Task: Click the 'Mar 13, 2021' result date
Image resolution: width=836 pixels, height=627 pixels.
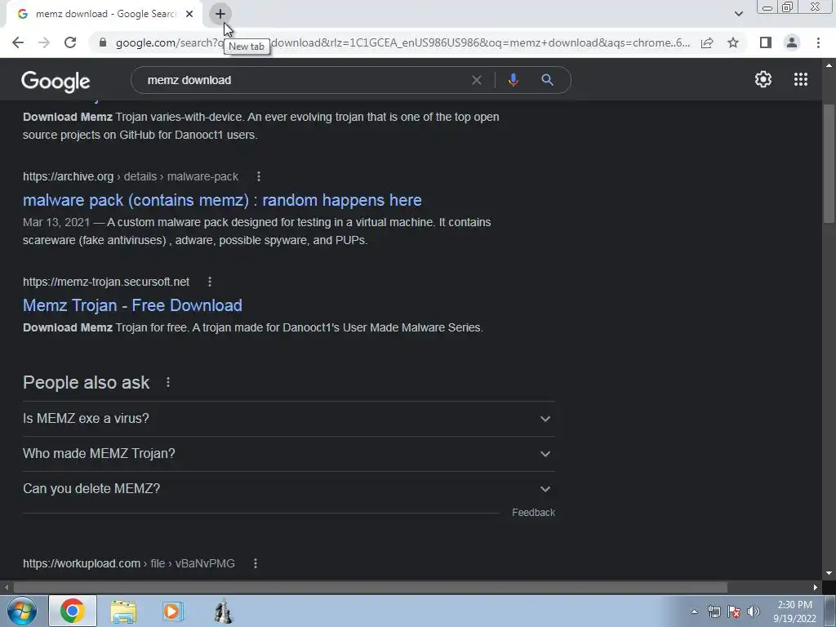Action: pyautogui.click(x=56, y=222)
